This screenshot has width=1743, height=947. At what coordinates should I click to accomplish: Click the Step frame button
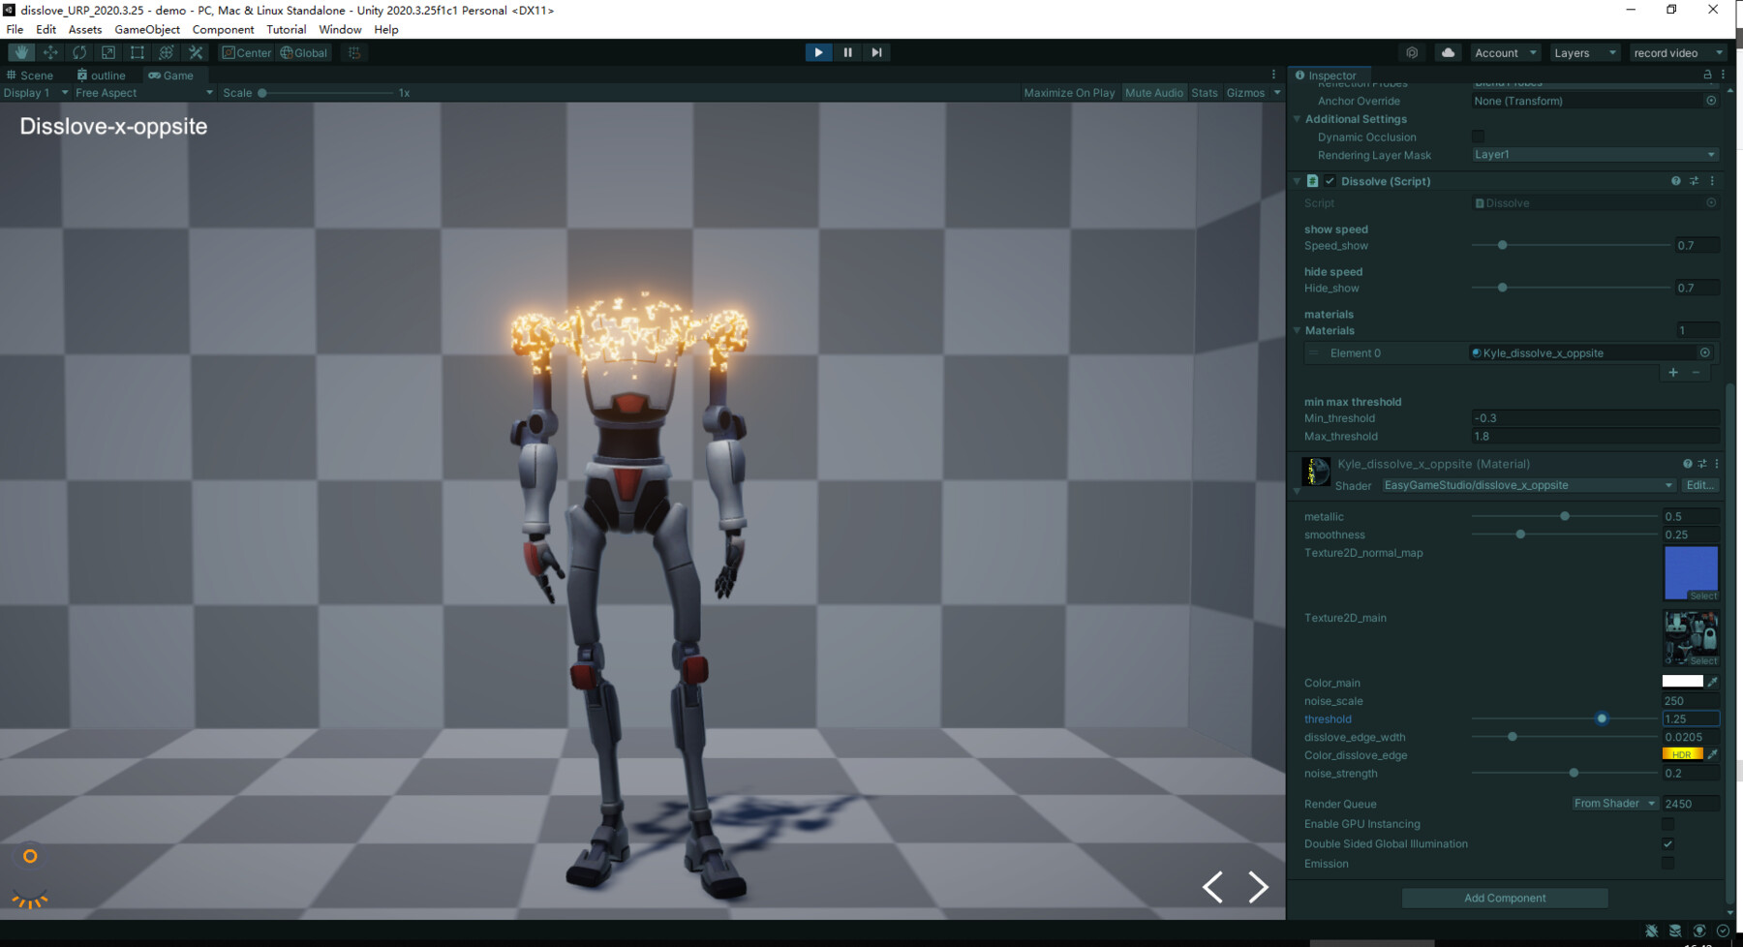tap(876, 52)
